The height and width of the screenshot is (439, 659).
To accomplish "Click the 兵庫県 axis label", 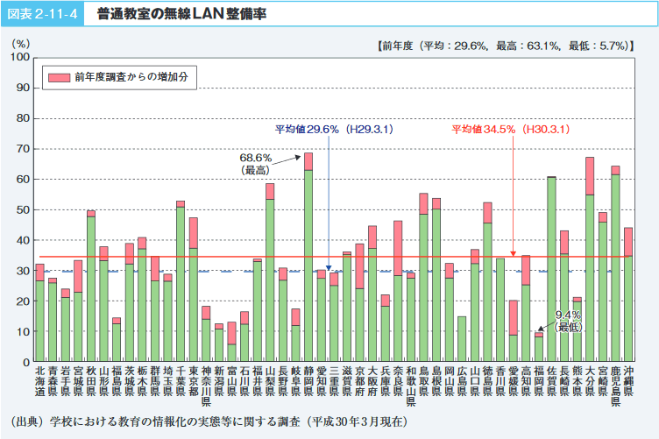I will [x=386, y=381].
